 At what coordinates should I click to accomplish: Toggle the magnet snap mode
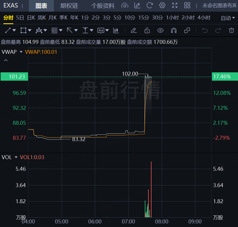pyautogui.click(x=174, y=30)
